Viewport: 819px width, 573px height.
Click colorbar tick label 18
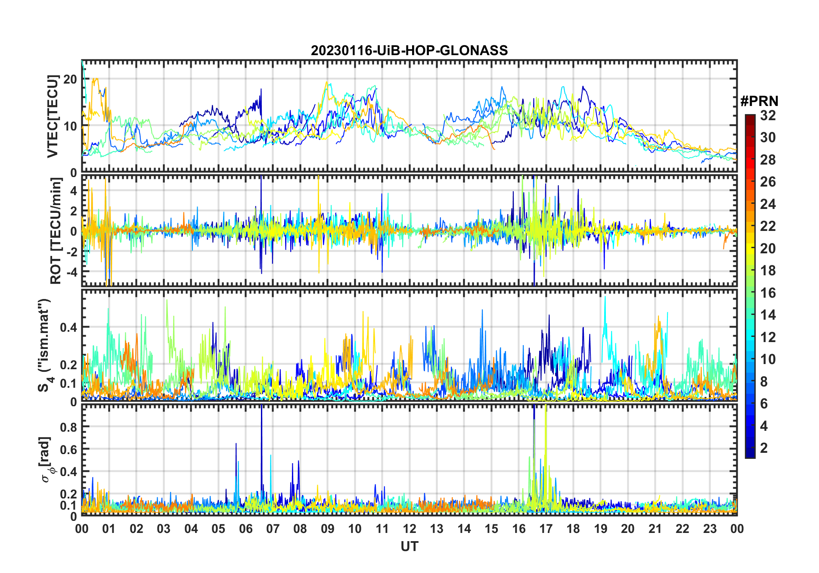[x=768, y=270]
